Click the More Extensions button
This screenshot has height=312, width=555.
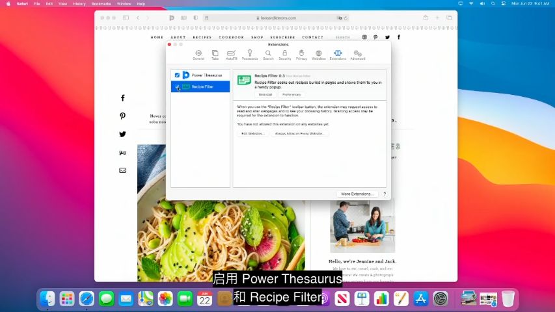point(357,194)
